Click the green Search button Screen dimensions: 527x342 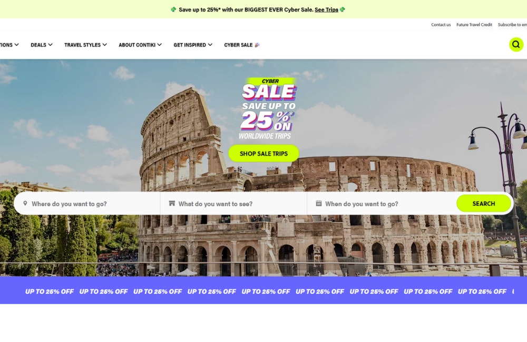(x=484, y=204)
